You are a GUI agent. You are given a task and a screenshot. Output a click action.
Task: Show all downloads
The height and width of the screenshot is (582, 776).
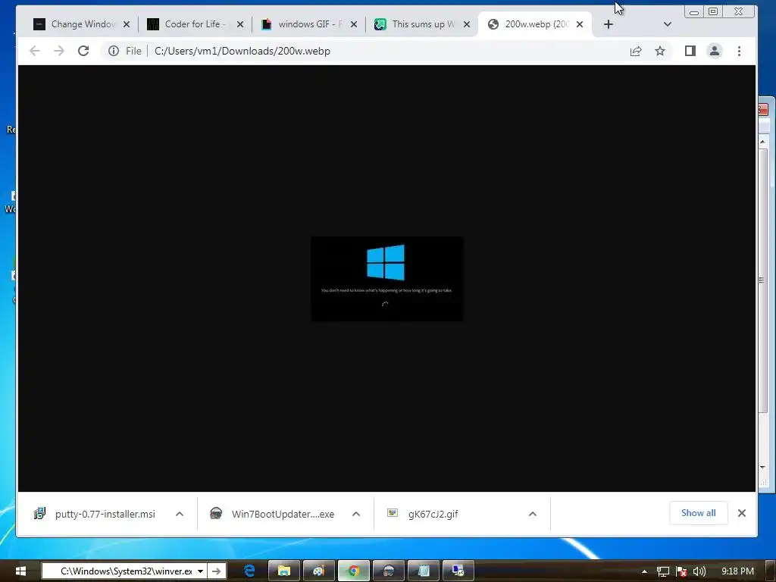[698, 513]
